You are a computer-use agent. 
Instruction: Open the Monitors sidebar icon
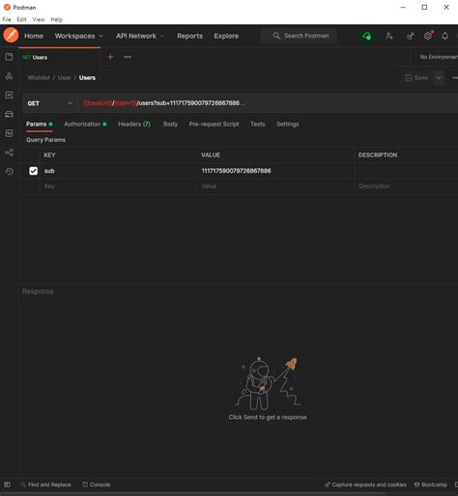pyautogui.click(x=9, y=133)
